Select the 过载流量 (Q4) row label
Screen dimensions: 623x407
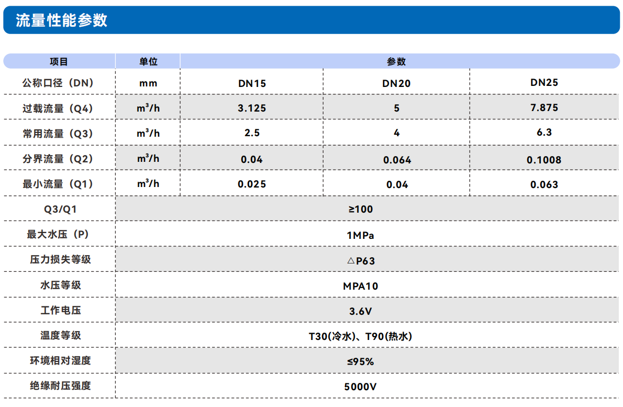58,108
